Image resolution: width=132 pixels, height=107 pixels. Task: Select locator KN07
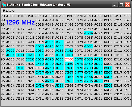108,72
